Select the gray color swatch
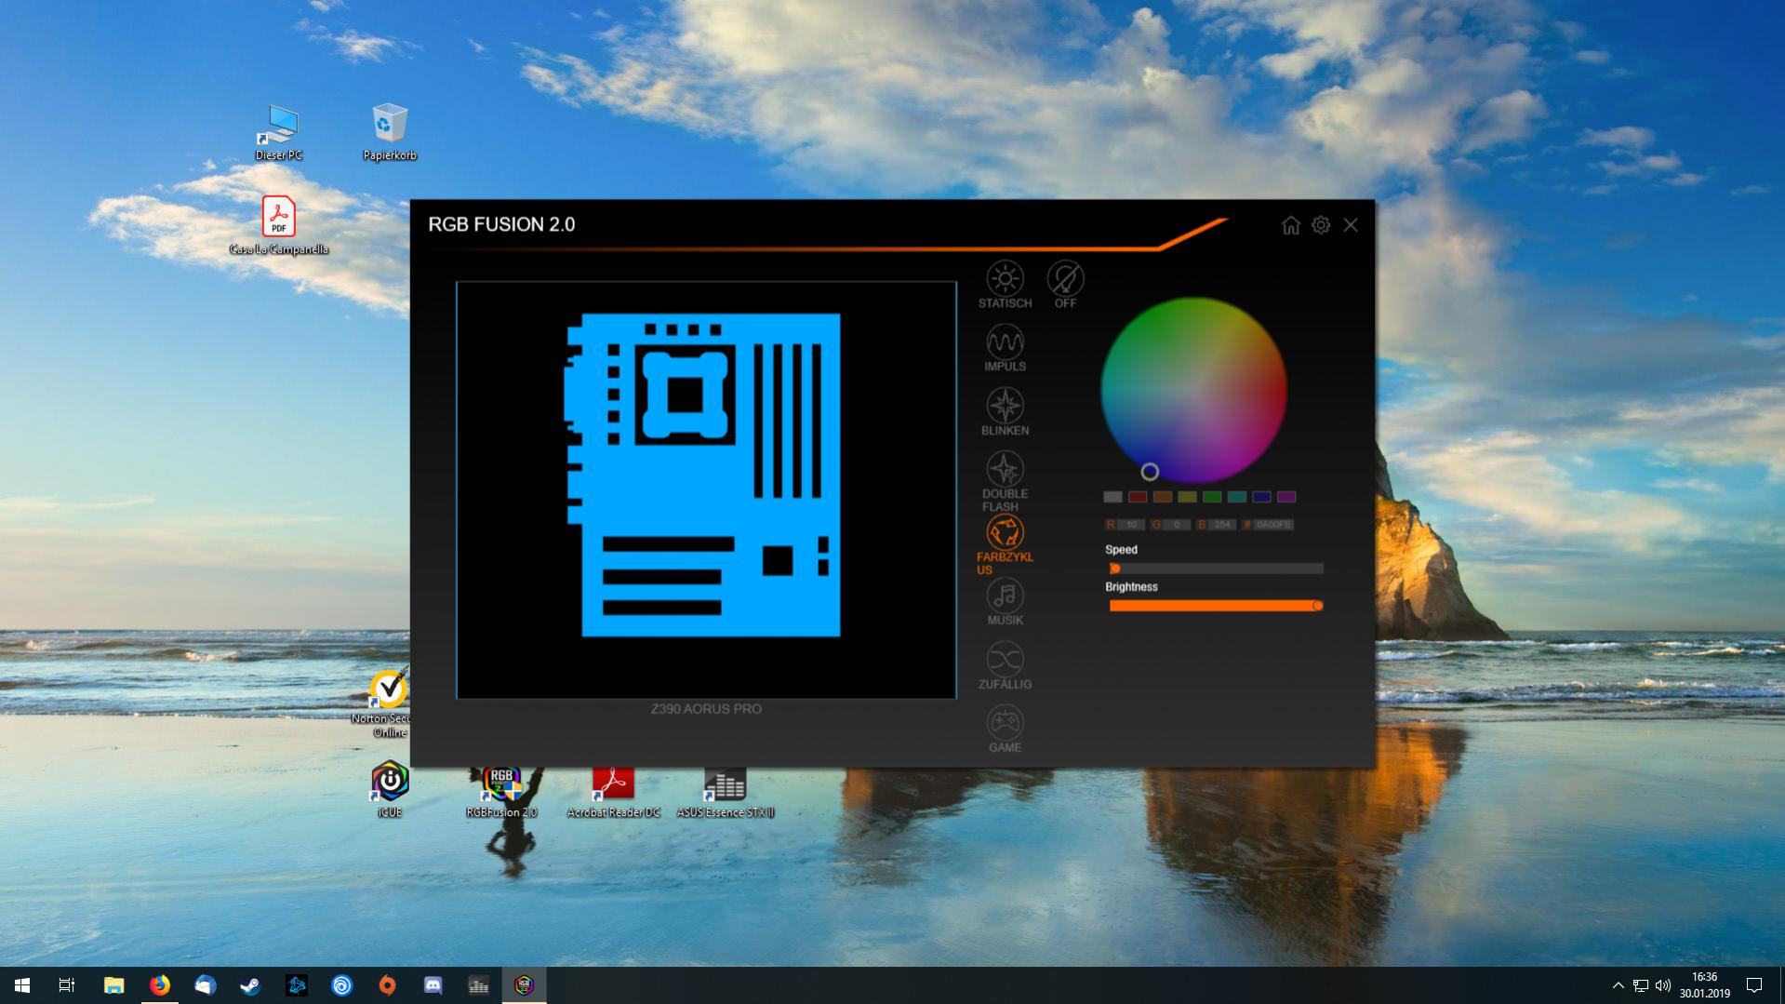Image resolution: width=1785 pixels, height=1004 pixels. click(1112, 497)
